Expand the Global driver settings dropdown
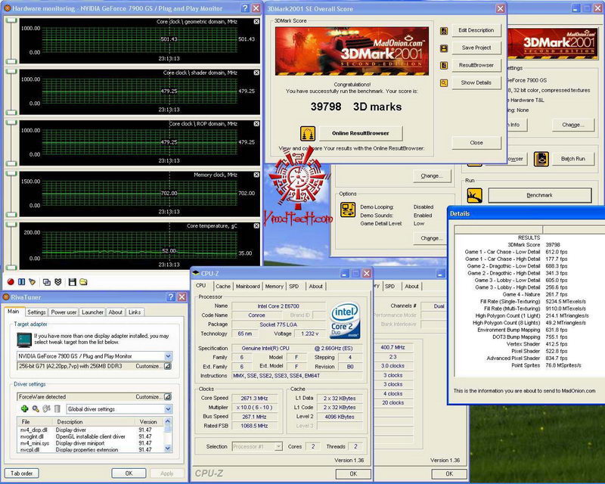605x484 pixels. [x=167, y=409]
